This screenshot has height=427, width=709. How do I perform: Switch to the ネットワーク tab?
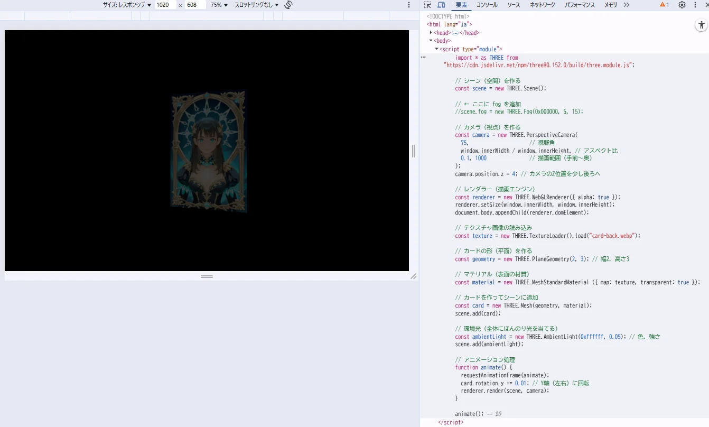[x=543, y=5]
